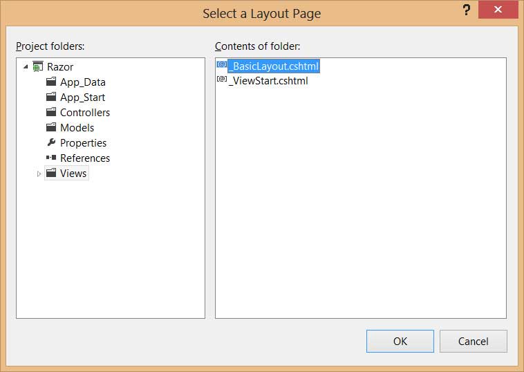Close the Select a Layout Page dialog
This screenshot has width=524, height=372.
click(498, 10)
